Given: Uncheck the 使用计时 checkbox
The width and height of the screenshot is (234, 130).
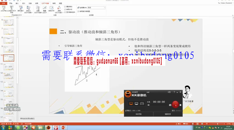Looking at the screenshot, I should [65, 9].
